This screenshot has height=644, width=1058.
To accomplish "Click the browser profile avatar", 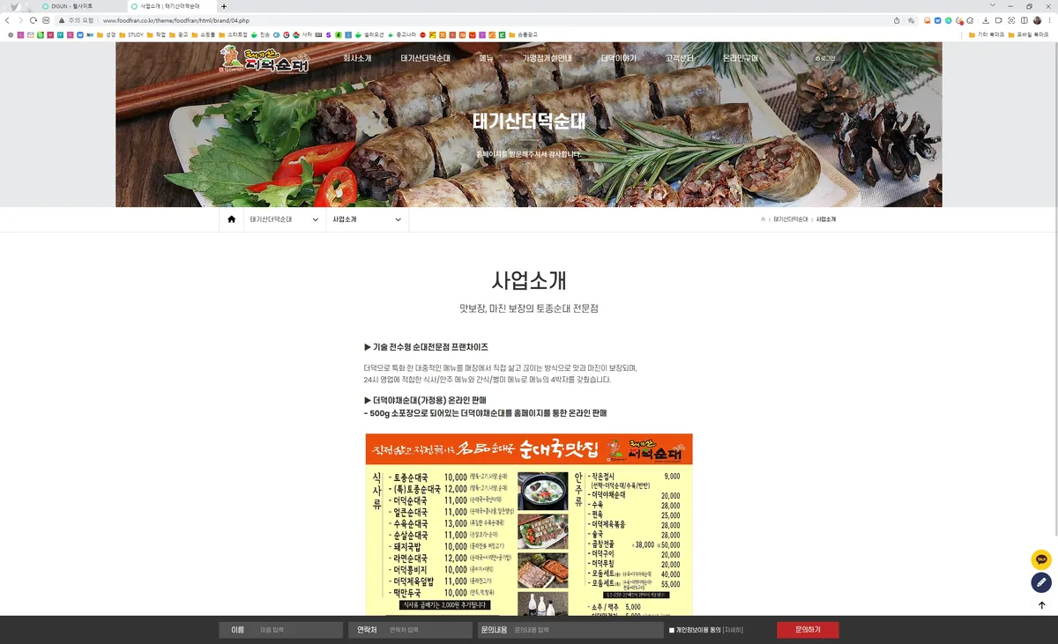I will [1038, 20].
